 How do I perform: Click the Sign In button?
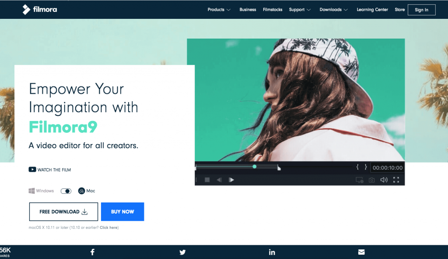421,10
